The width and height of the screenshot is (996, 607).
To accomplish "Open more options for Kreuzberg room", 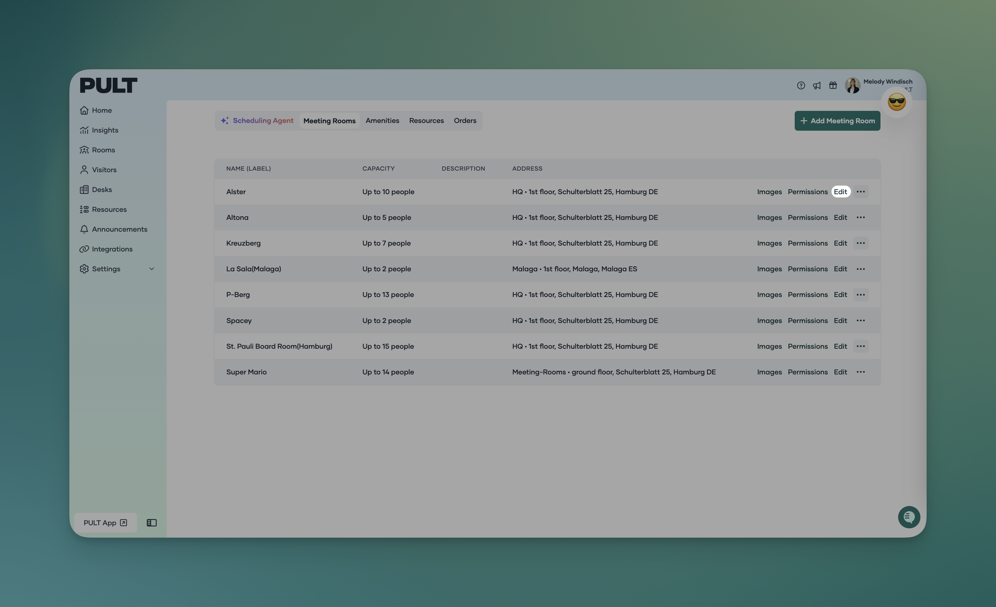I will (x=861, y=243).
